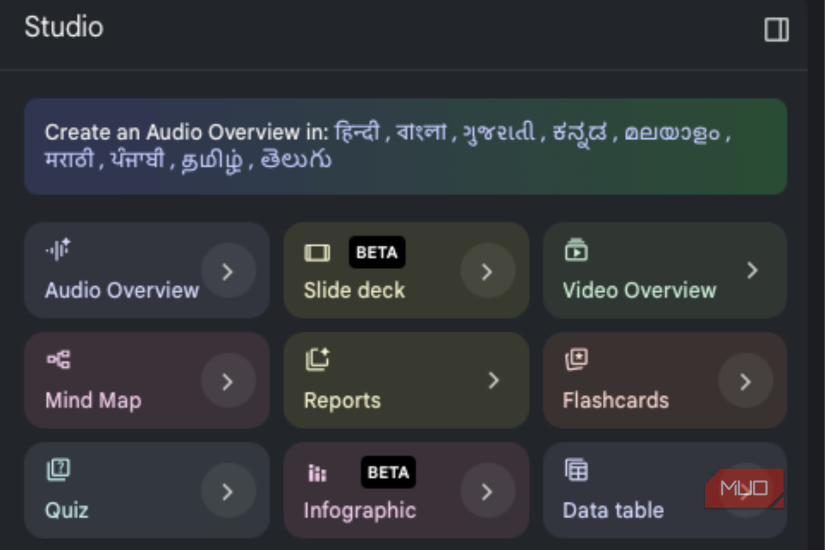Viewport: 825px width, 550px height.
Task: Open Slide deck chevron arrow
Action: tap(487, 271)
